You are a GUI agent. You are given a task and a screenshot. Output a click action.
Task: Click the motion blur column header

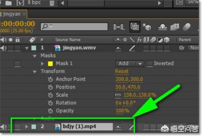tap(153, 40)
